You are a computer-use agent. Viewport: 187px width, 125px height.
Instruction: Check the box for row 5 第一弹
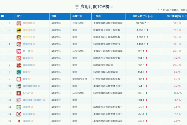3,51
